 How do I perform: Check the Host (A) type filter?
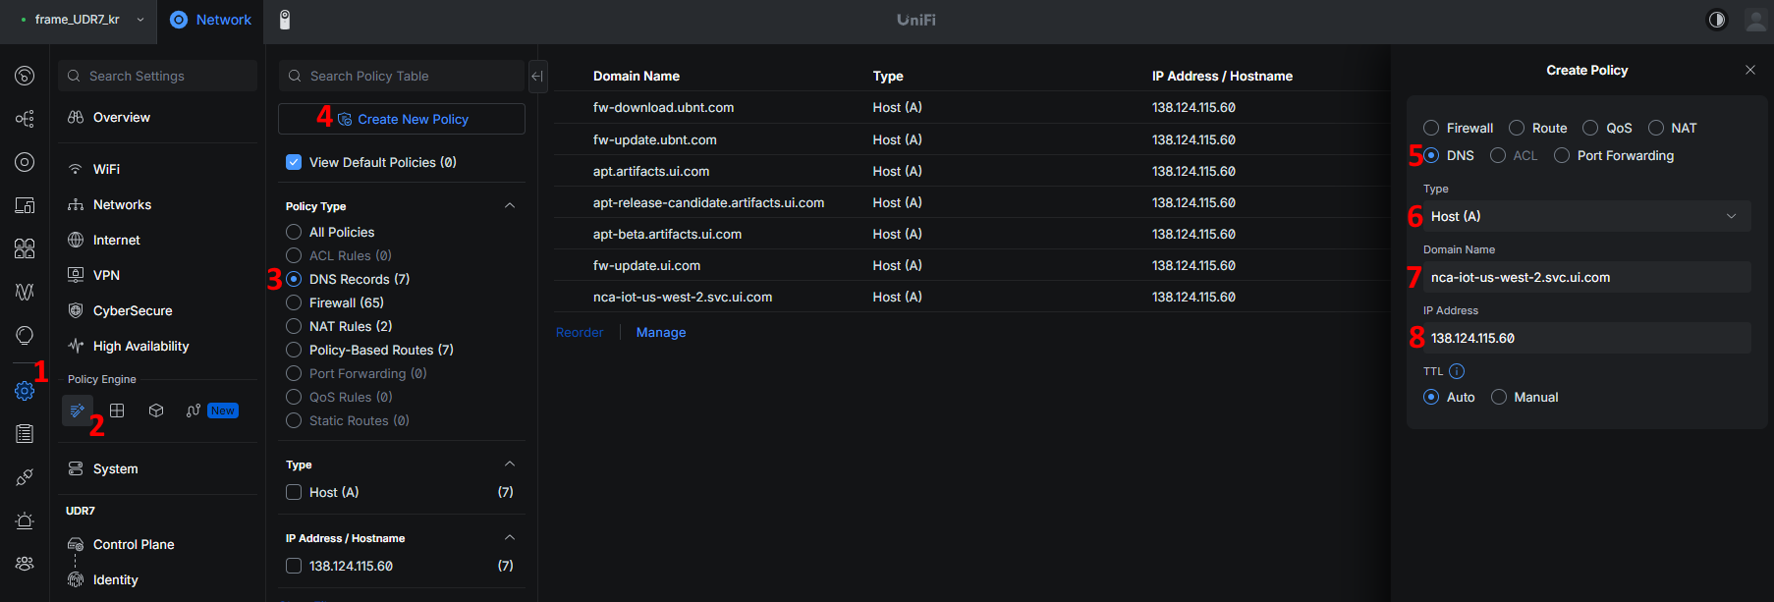294,492
